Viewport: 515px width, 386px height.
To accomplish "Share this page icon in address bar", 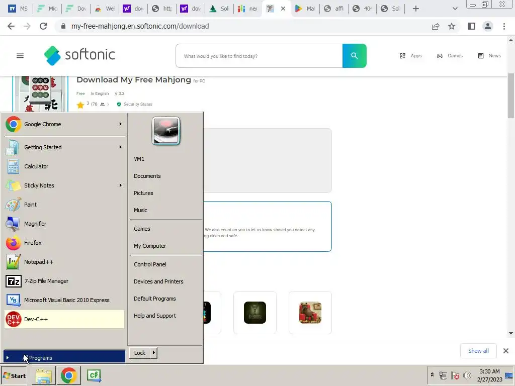I will (x=436, y=26).
